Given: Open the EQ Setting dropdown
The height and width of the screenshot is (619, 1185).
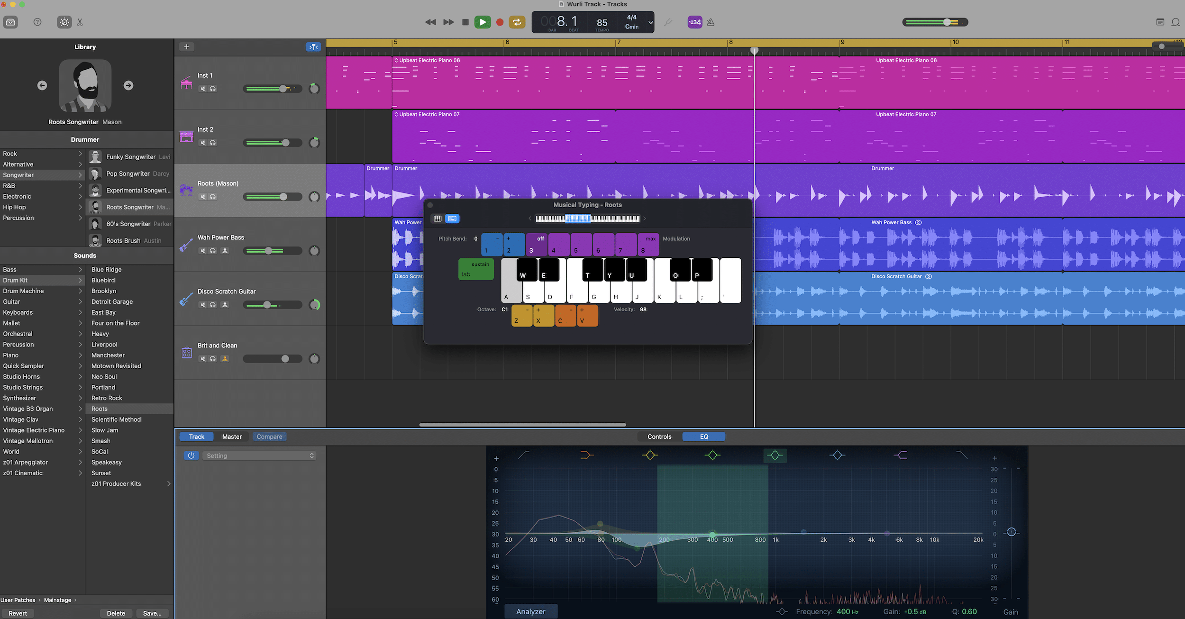Looking at the screenshot, I should (x=260, y=456).
